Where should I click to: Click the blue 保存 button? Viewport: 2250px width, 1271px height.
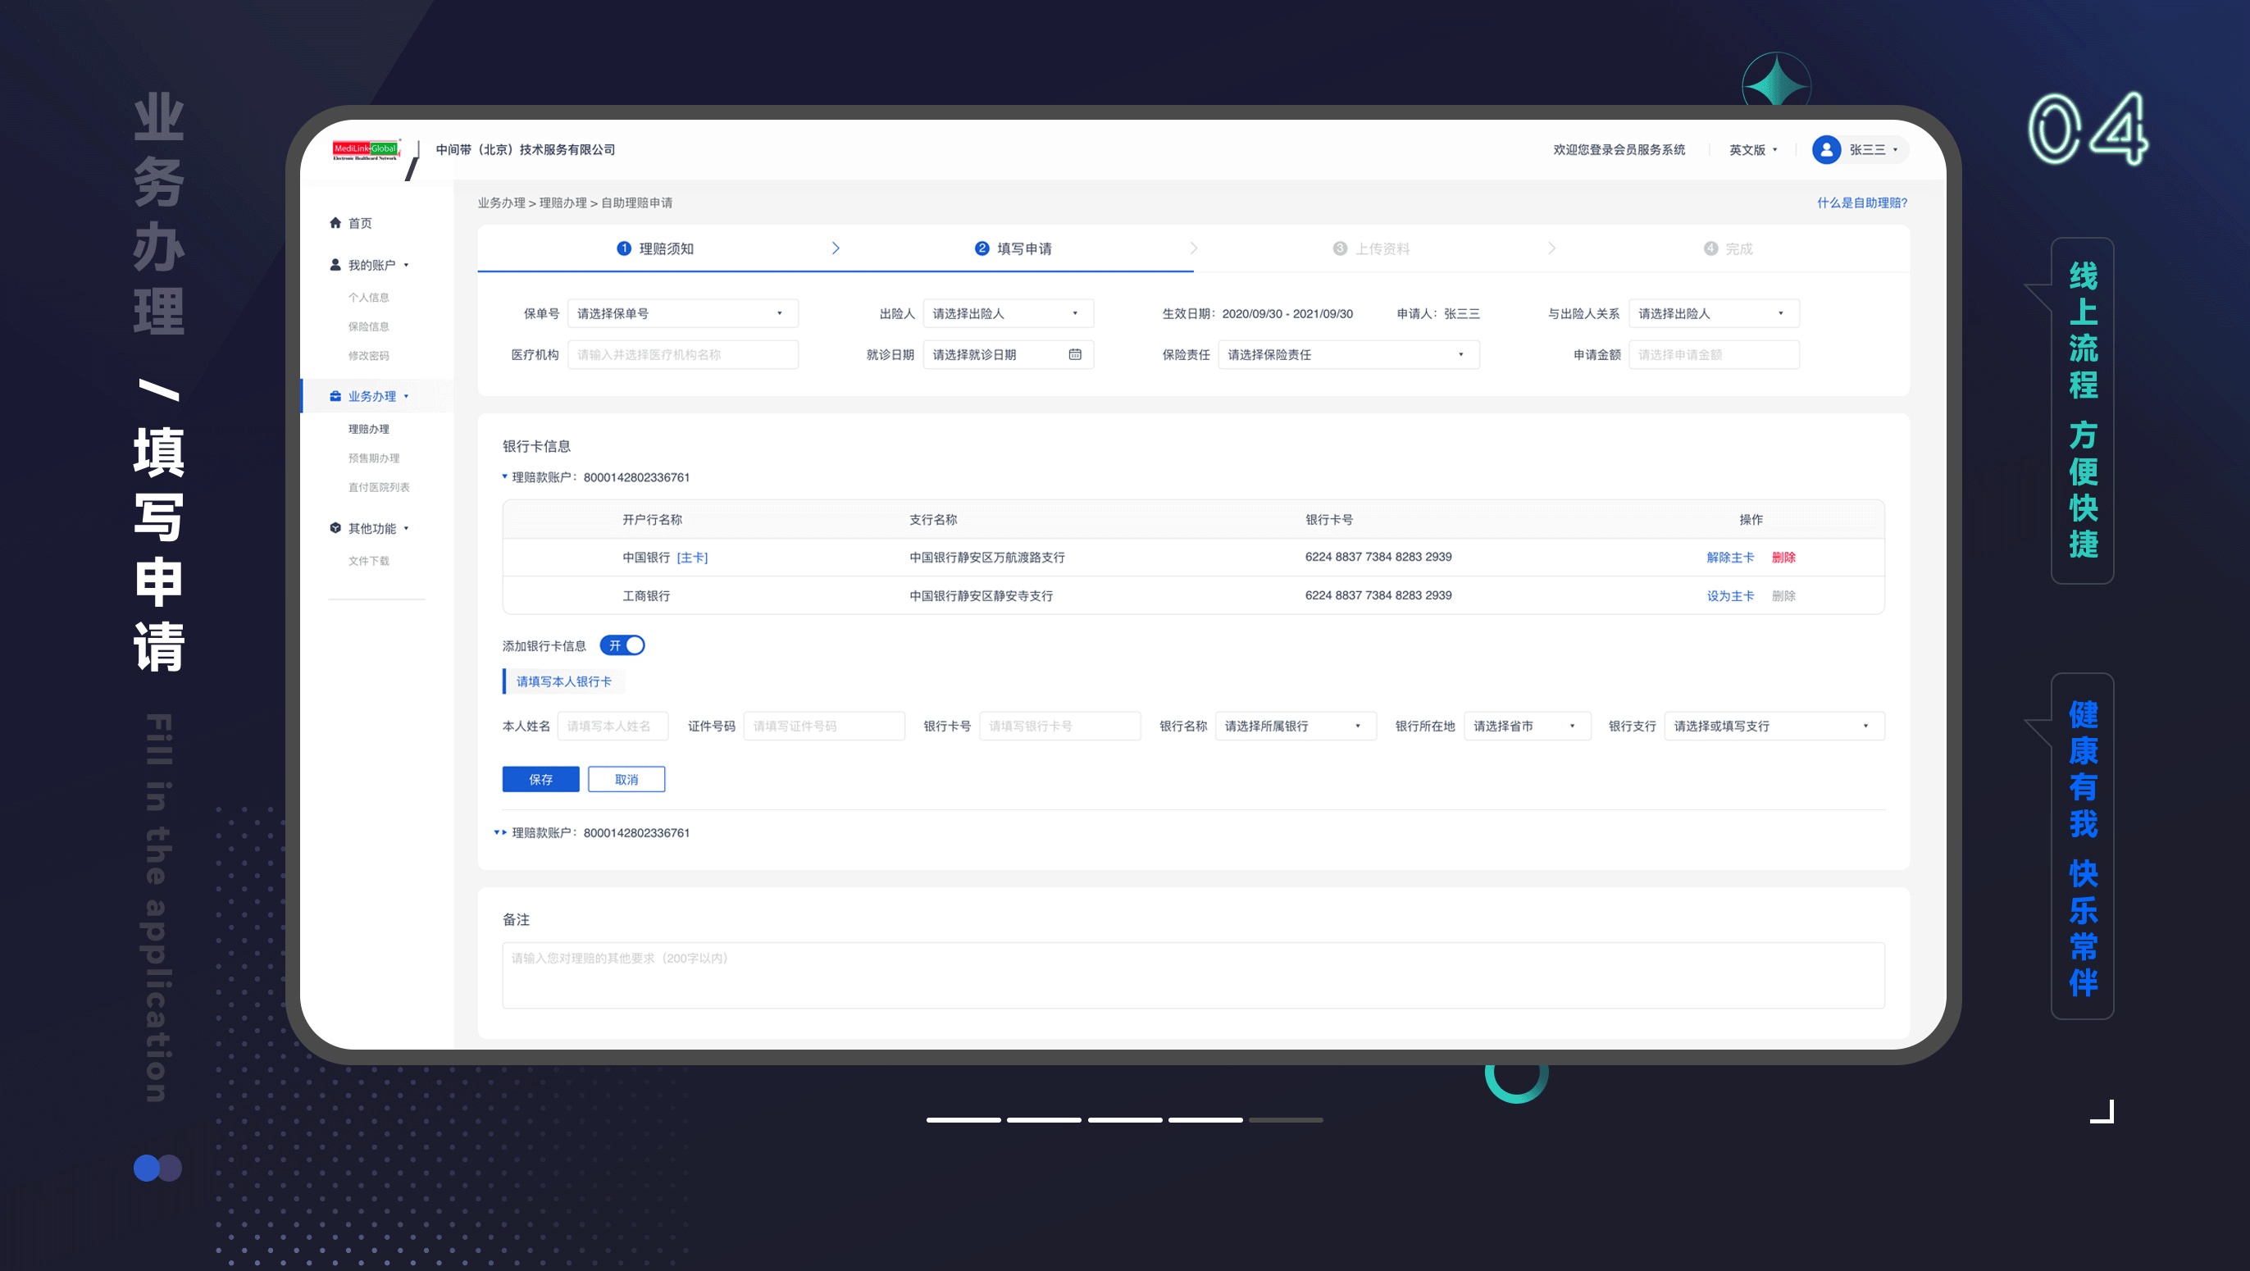[x=540, y=779]
